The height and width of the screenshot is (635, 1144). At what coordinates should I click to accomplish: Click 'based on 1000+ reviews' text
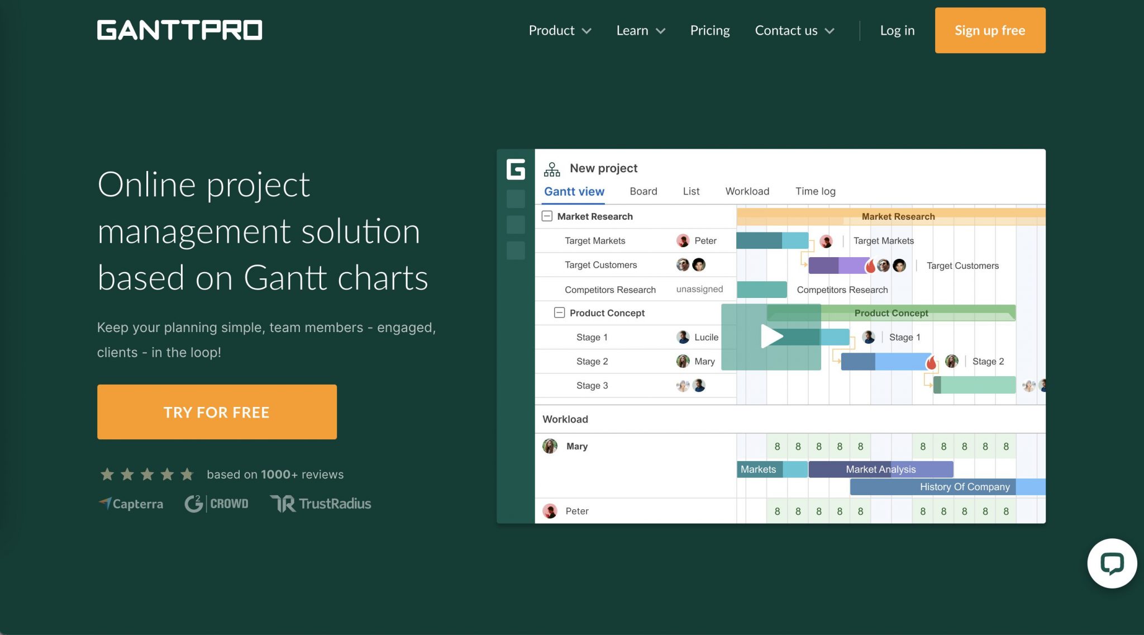pos(275,475)
